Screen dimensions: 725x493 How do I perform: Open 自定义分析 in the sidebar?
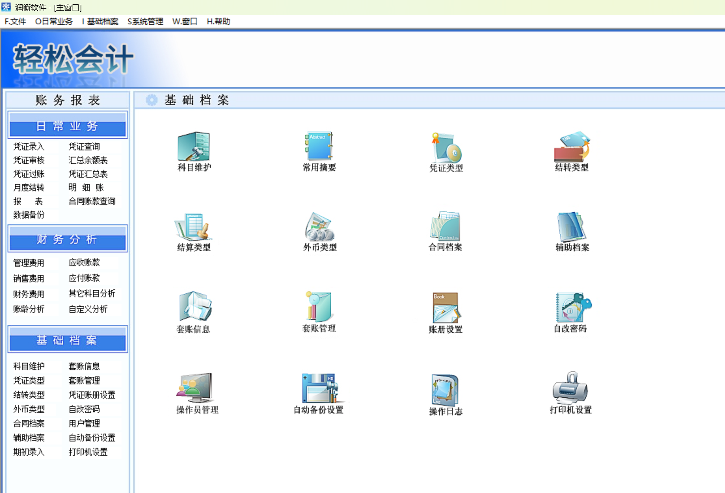pos(88,309)
